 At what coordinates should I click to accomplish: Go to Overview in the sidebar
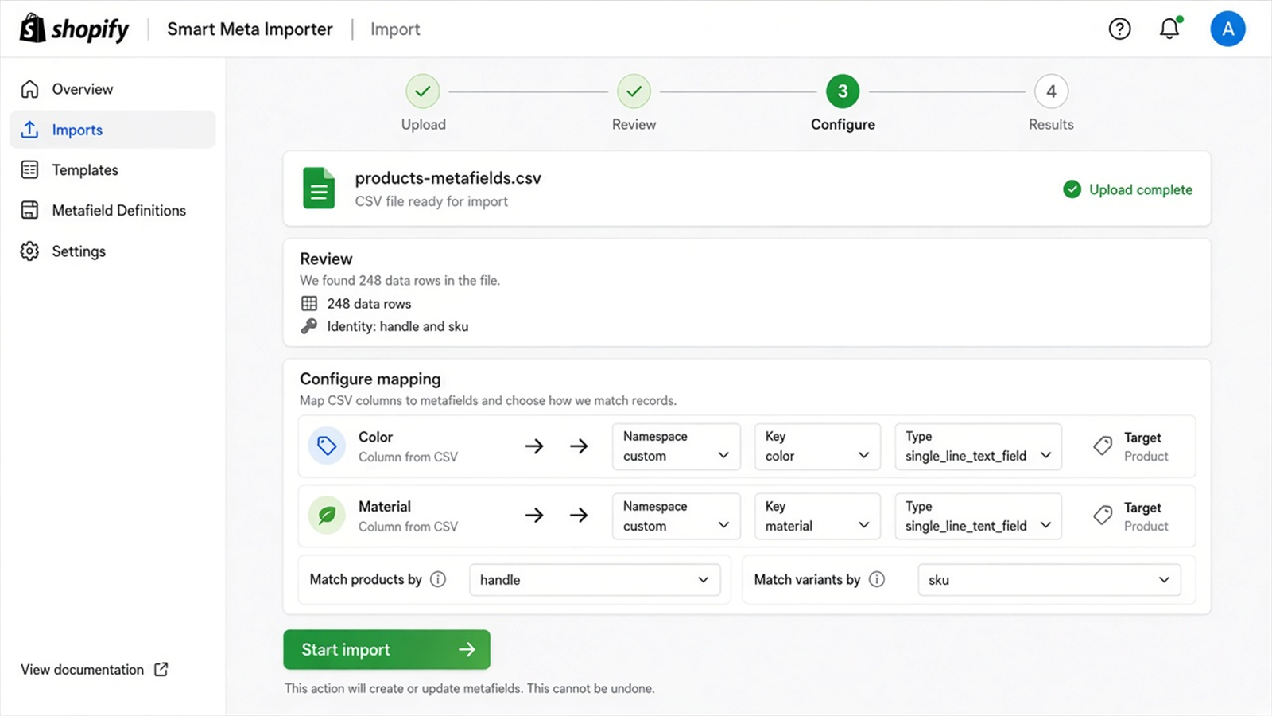(113, 89)
